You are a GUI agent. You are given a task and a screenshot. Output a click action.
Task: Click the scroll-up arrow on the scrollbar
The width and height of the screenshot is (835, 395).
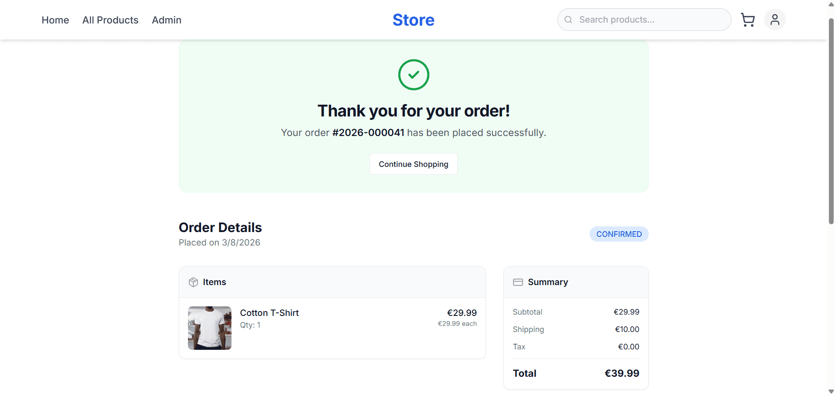coord(831,4)
